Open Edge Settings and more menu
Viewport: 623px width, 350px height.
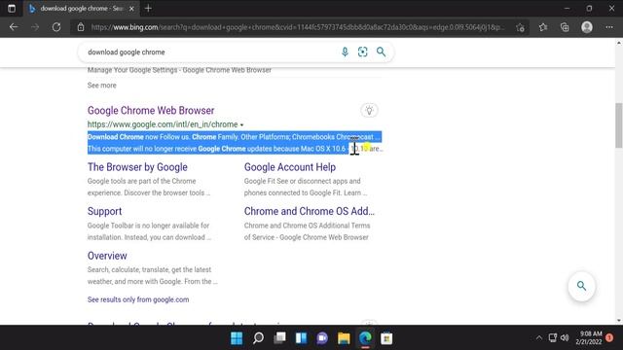click(609, 27)
